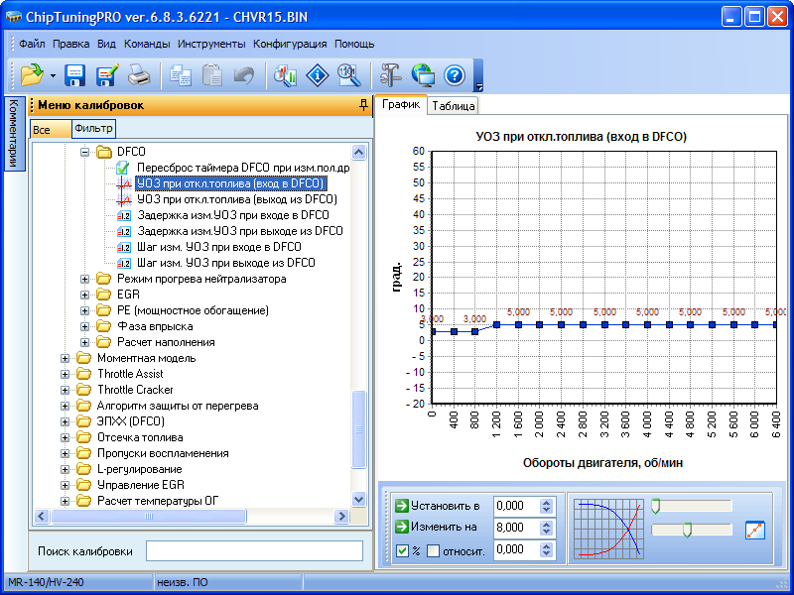Expand the EGR folder node

click(x=85, y=295)
